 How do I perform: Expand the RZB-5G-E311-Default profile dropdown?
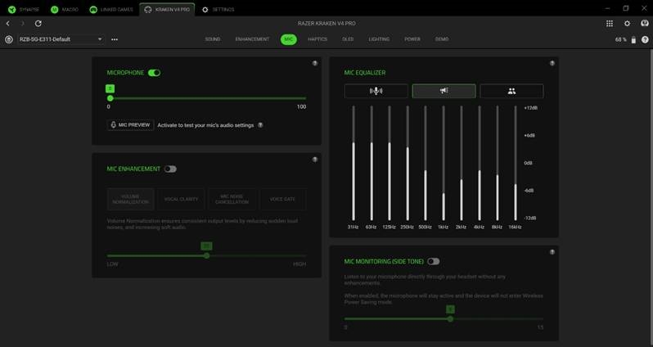[61, 39]
